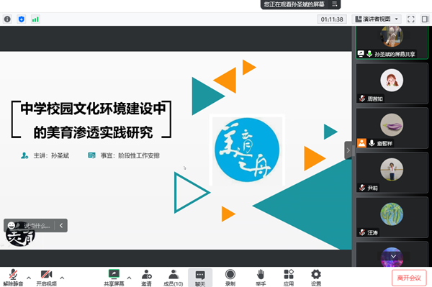Viewport: 432px width, 287px height.
Task: Toggle the 聊天 chat panel
Action: click(x=200, y=278)
